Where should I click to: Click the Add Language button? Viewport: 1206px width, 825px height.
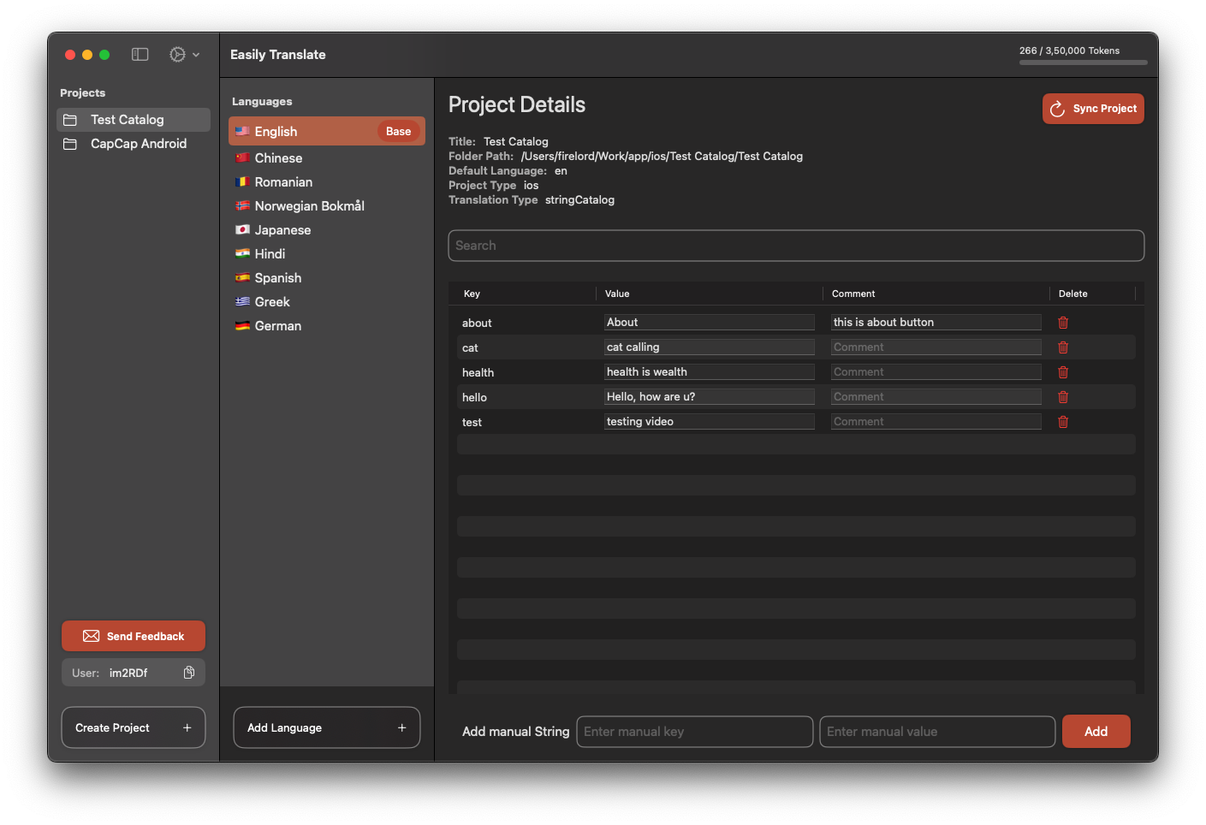coord(327,727)
